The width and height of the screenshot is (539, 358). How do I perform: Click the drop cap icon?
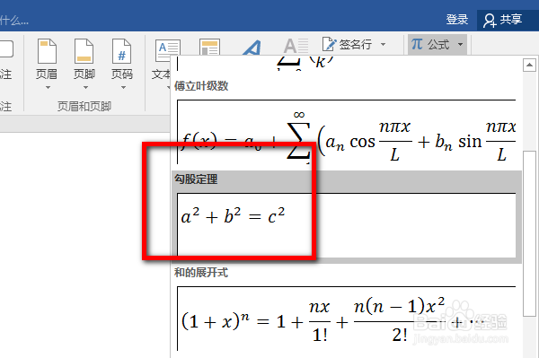tap(296, 47)
